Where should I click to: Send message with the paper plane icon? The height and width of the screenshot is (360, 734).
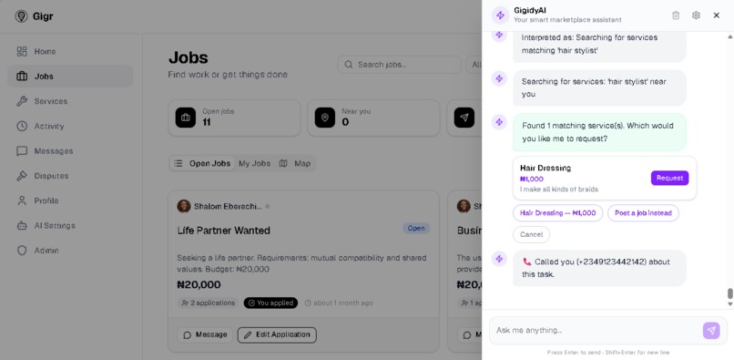(711, 331)
